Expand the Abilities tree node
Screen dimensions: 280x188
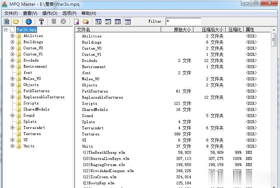(12, 36)
